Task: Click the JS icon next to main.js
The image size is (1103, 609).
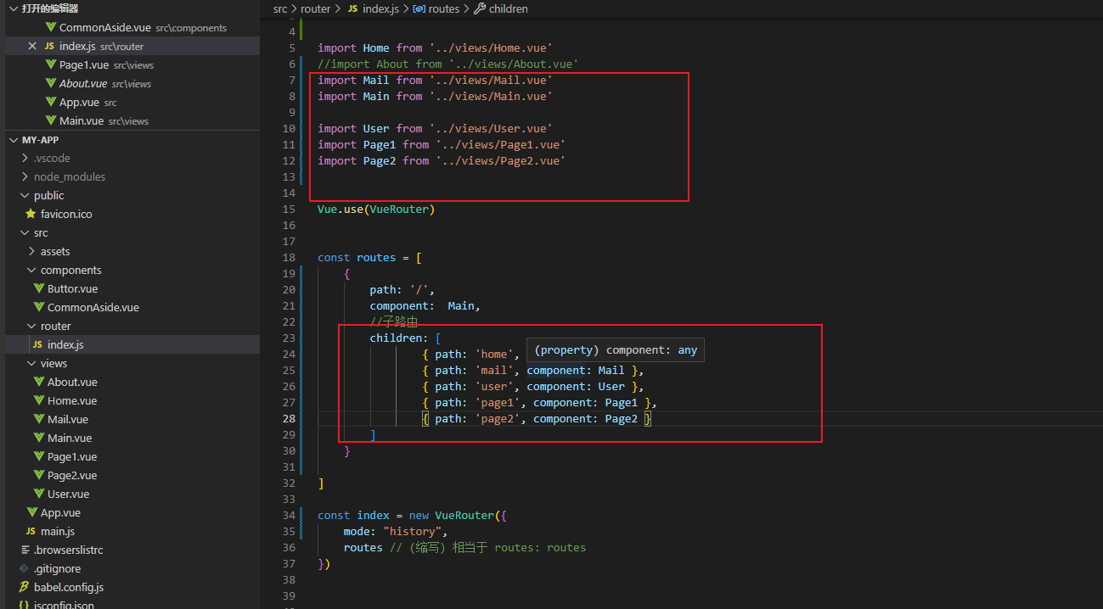Action: point(31,532)
